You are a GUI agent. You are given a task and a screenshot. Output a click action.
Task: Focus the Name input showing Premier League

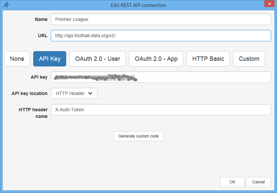pyautogui.click(x=161, y=19)
